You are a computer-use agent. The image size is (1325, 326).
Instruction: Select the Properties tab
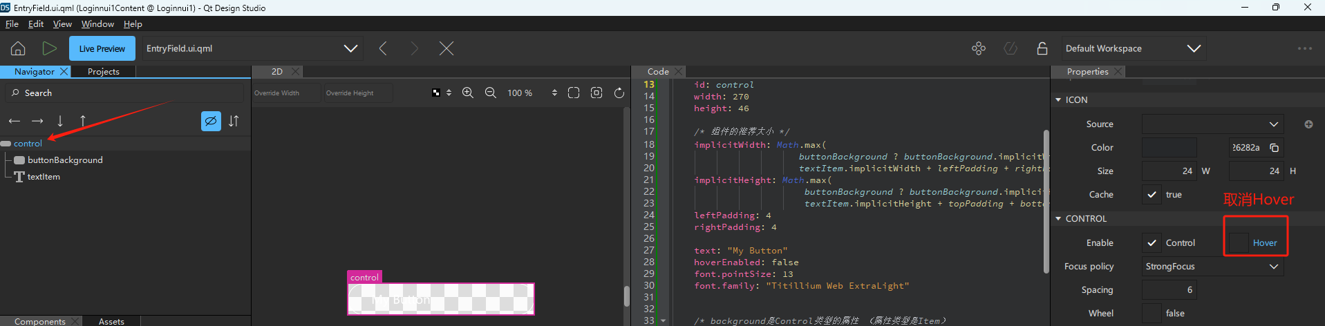point(1087,71)
